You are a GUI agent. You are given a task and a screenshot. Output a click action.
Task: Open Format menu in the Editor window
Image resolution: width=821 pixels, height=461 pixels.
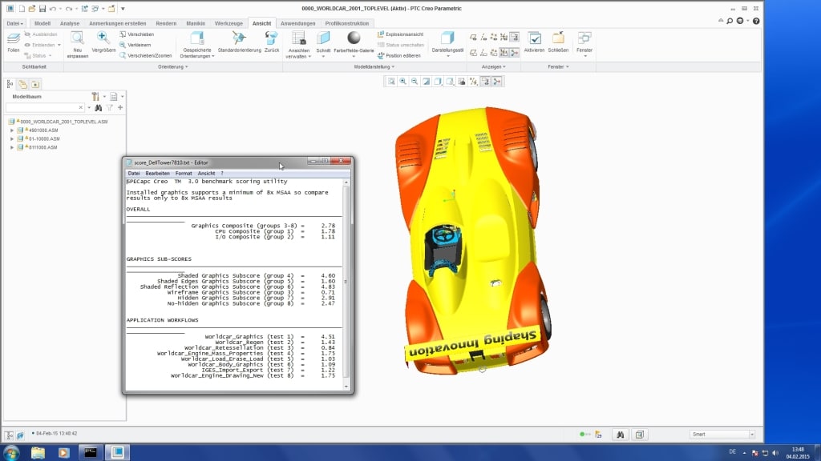(x=184, y=174)
